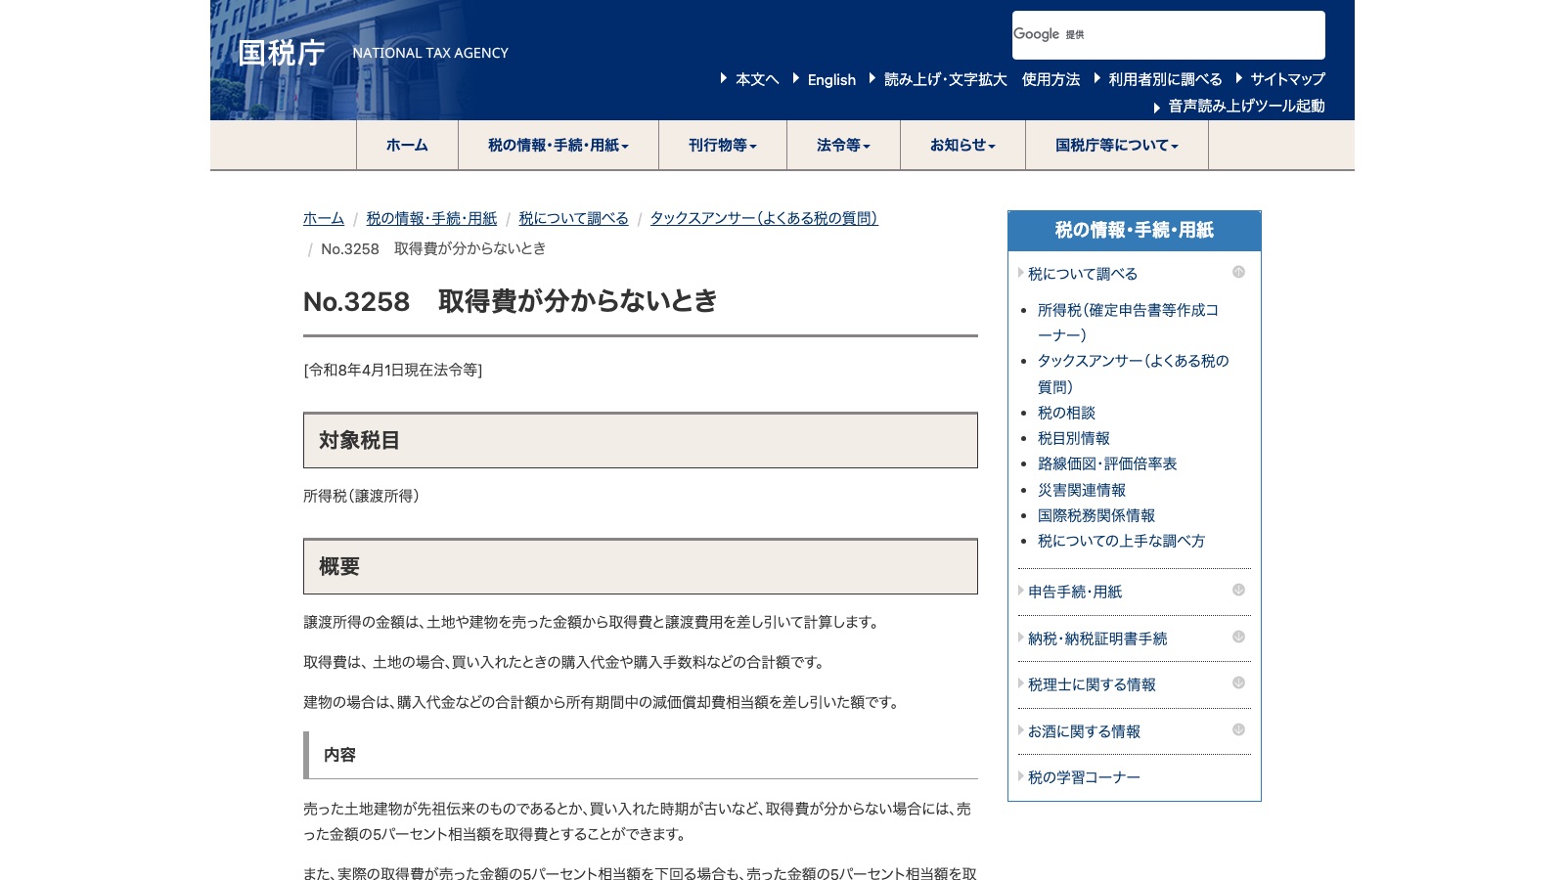Open 税理士に関する情報 in the sidebar
Image resolution: width=1565 pixels, height=880 pixels.
(x=1092, y=684)
